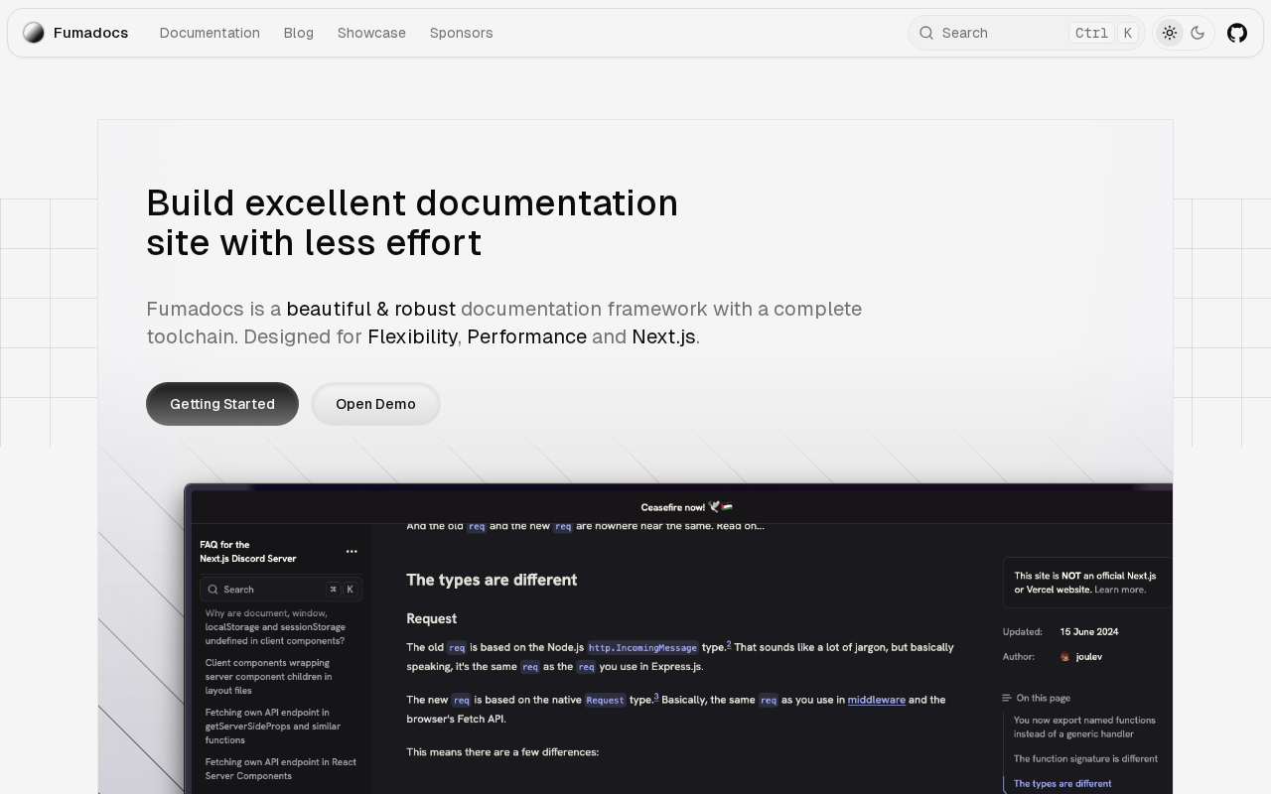Jump to 'The function signature is different' section
Viewport: 1271px width, 794px height.
[x=1085, y=759]
